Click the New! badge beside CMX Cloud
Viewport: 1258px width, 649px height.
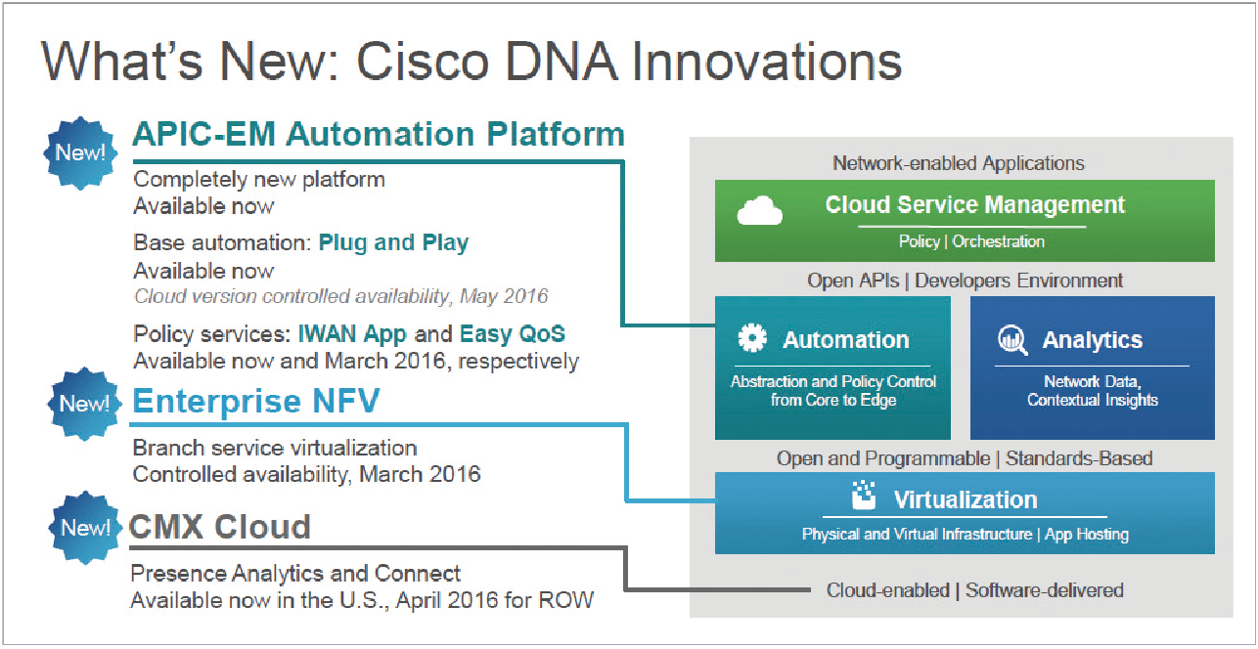click(86, 528)
